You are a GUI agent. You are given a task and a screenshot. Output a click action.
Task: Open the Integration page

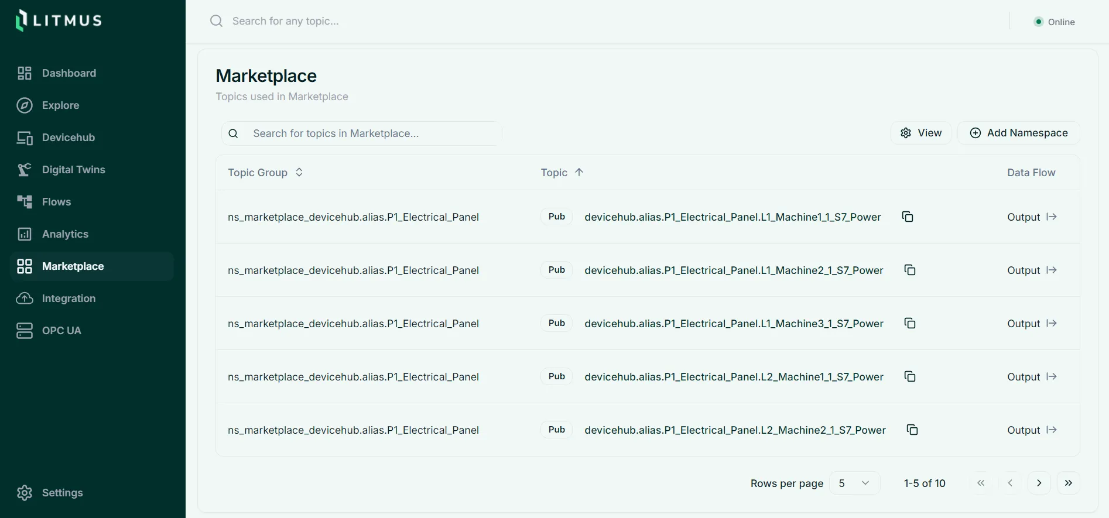92,299
